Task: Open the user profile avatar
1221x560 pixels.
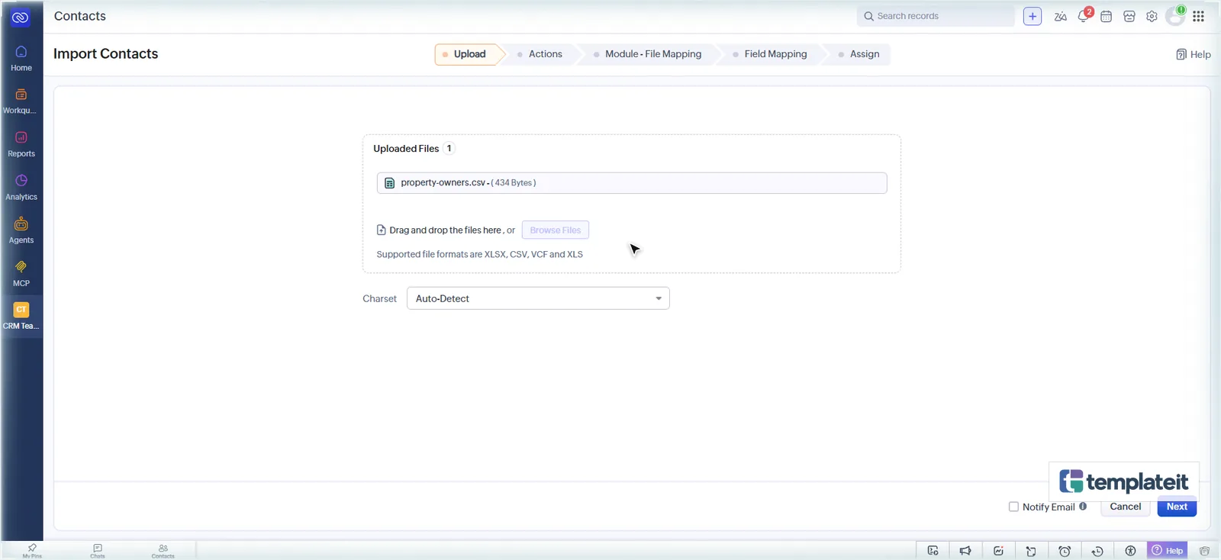Action: click(1175, 16)
